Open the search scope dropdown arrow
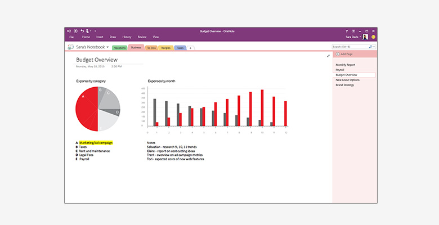Viewport: 439px width, 225px height. [374, 46]
